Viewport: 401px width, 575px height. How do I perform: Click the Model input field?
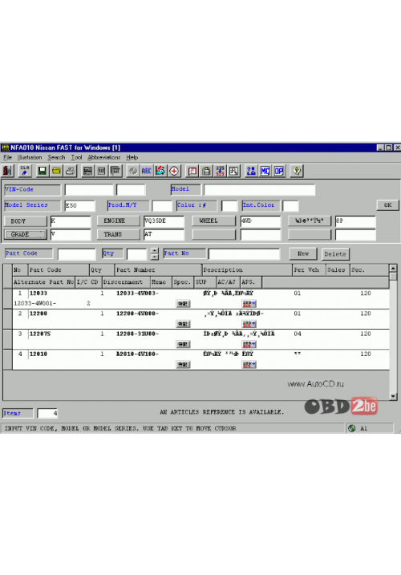(x=259, y=190)
